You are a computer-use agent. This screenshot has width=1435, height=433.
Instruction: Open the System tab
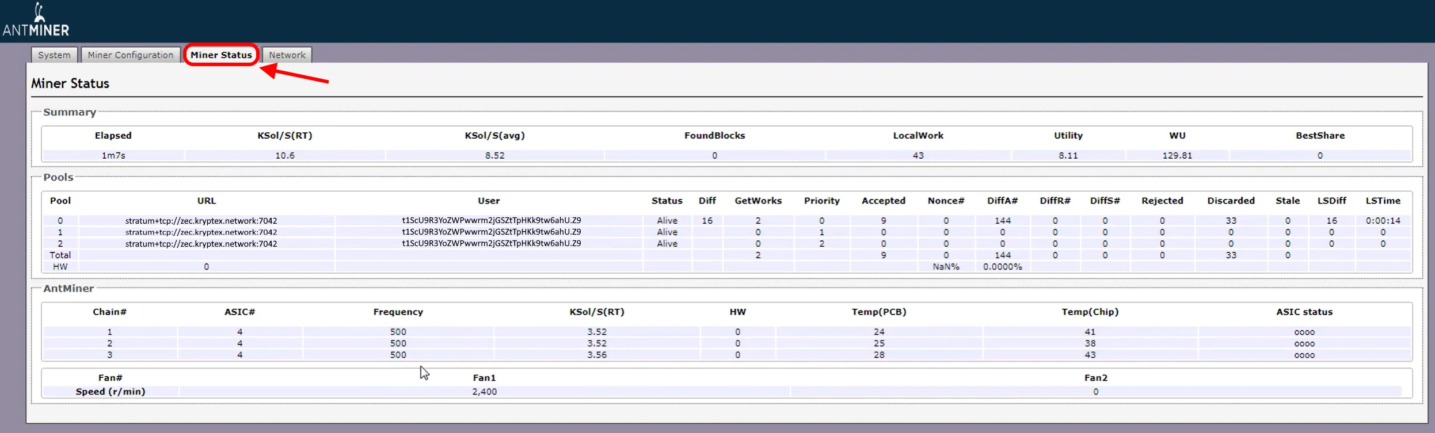pos(54,55)
